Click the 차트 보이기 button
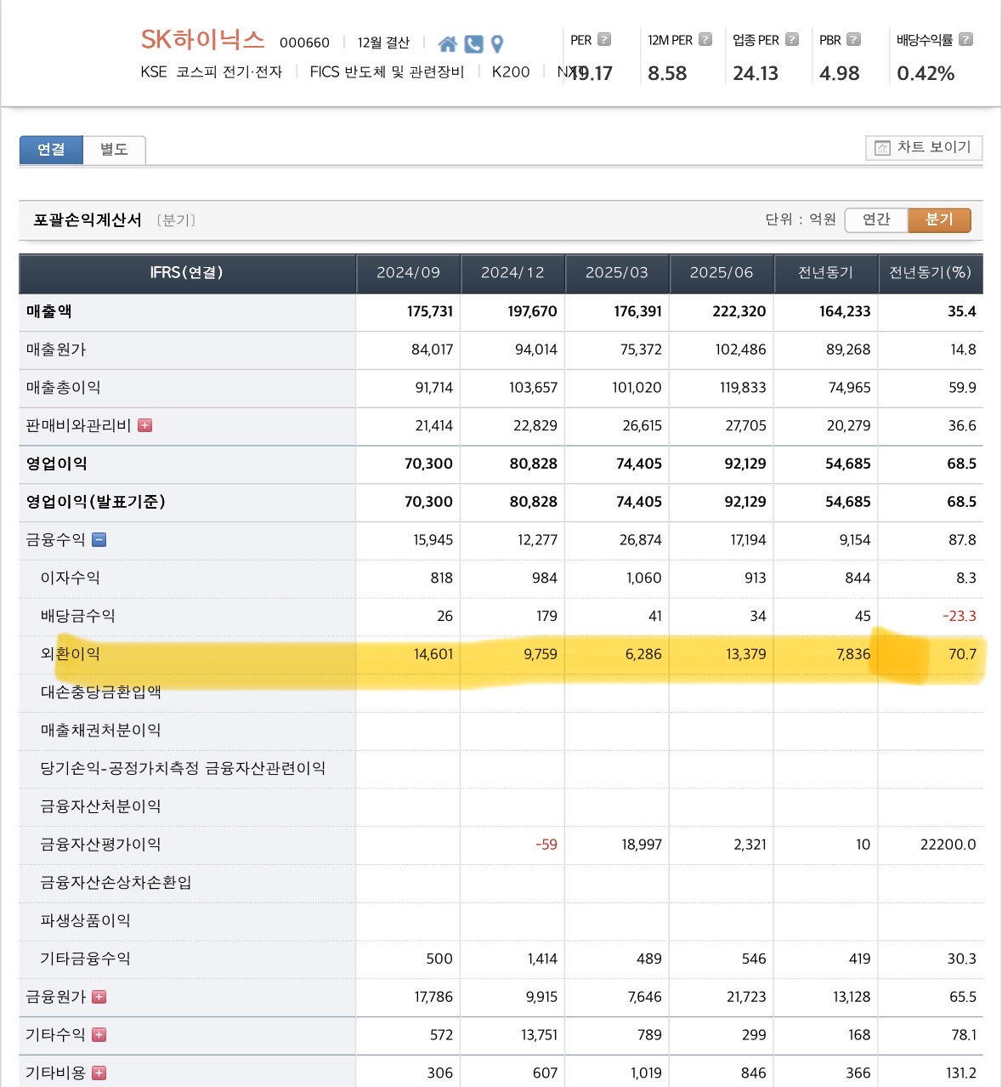This screenshot has width=1002, height=1087. point(924,147)
